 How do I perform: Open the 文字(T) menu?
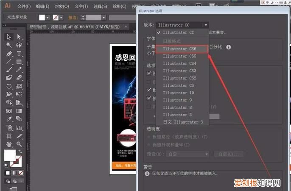click(x=81, y=6)
